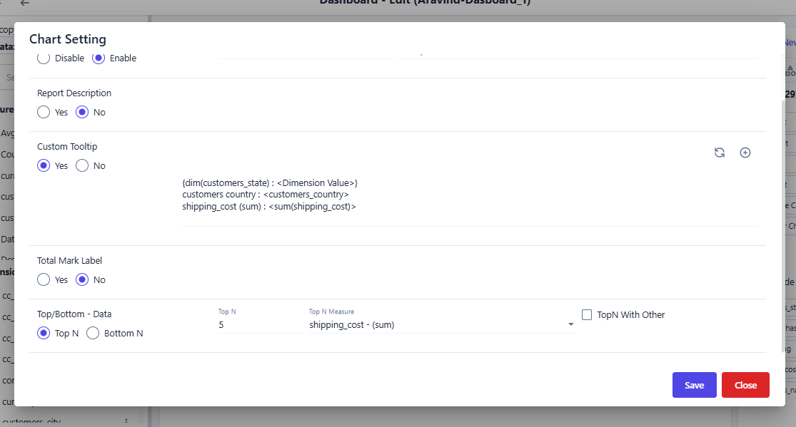Pick the Top N radio option

(44, 333)
